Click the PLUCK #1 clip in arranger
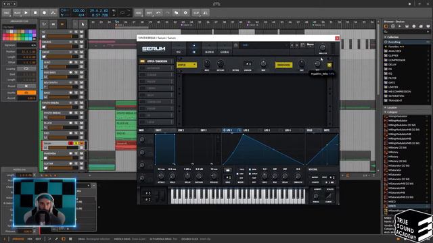433x243 pixels. point(126,125)
